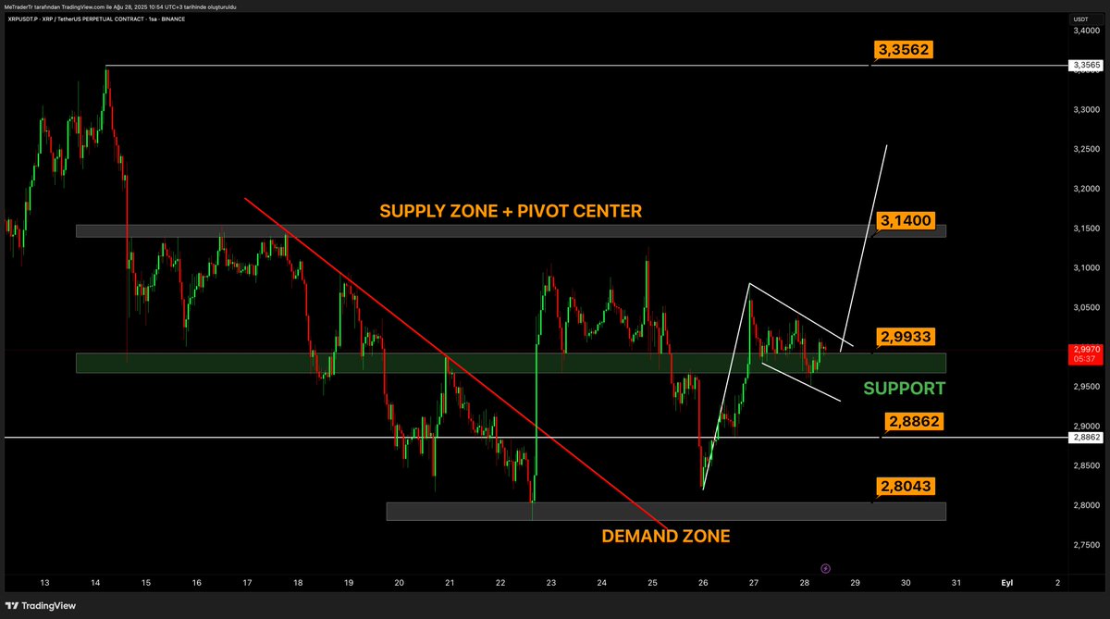
Task: Click the purple lightning event icon above the time axis
Action: tap(825, 568)
